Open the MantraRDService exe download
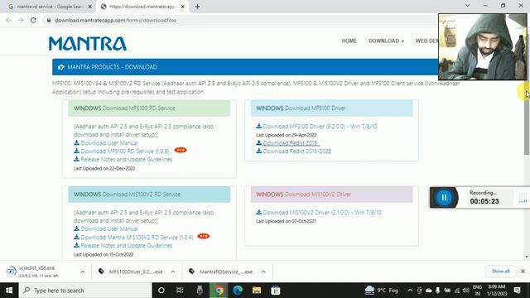The width and height of the screenshot is (530, 298). click(222, 272)
